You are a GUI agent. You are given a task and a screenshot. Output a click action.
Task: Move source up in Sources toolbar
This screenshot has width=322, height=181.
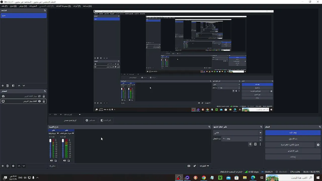[x=19, y=166]
